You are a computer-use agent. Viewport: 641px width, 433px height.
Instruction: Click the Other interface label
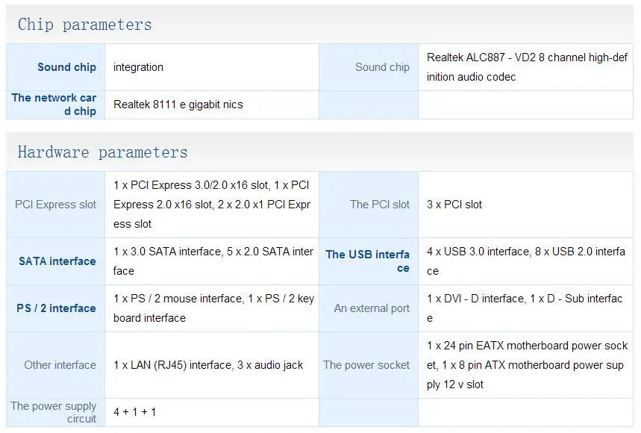60,365
